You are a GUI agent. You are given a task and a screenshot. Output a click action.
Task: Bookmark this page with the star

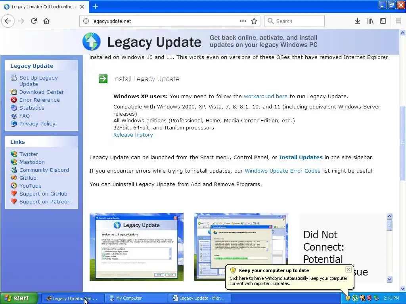pos(254,21)
